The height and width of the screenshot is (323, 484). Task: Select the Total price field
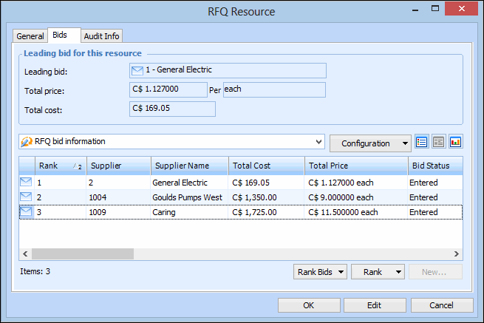click(168, 89)
